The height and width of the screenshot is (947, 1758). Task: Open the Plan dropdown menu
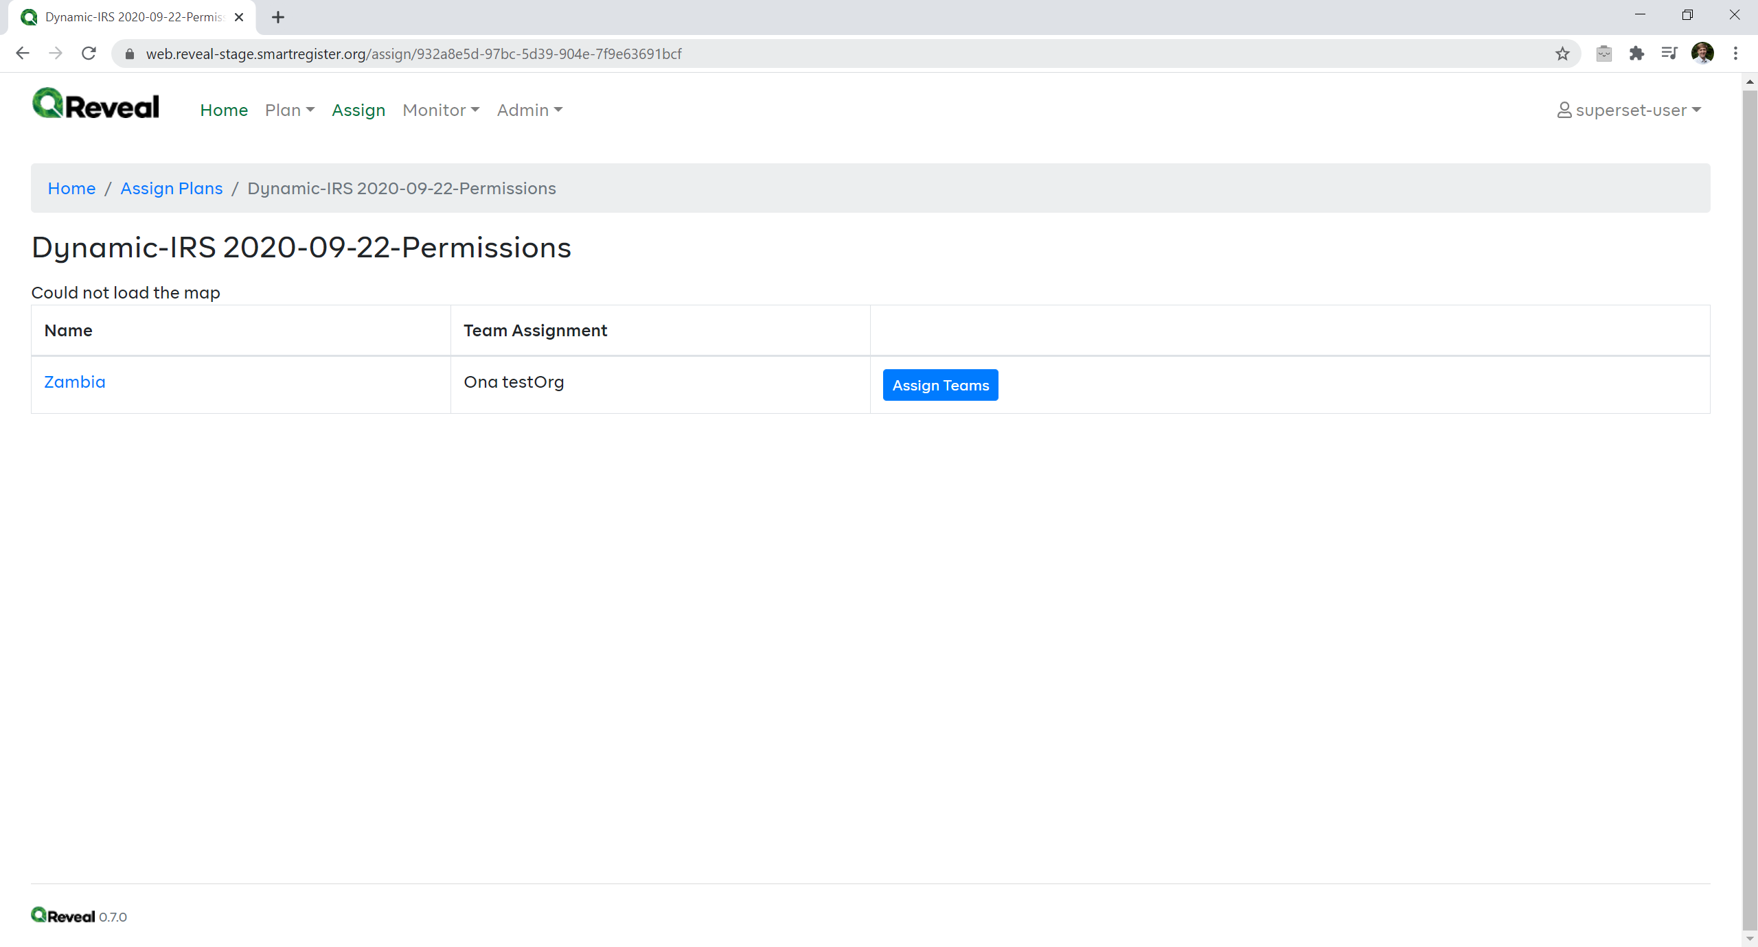tap(289, 110)
